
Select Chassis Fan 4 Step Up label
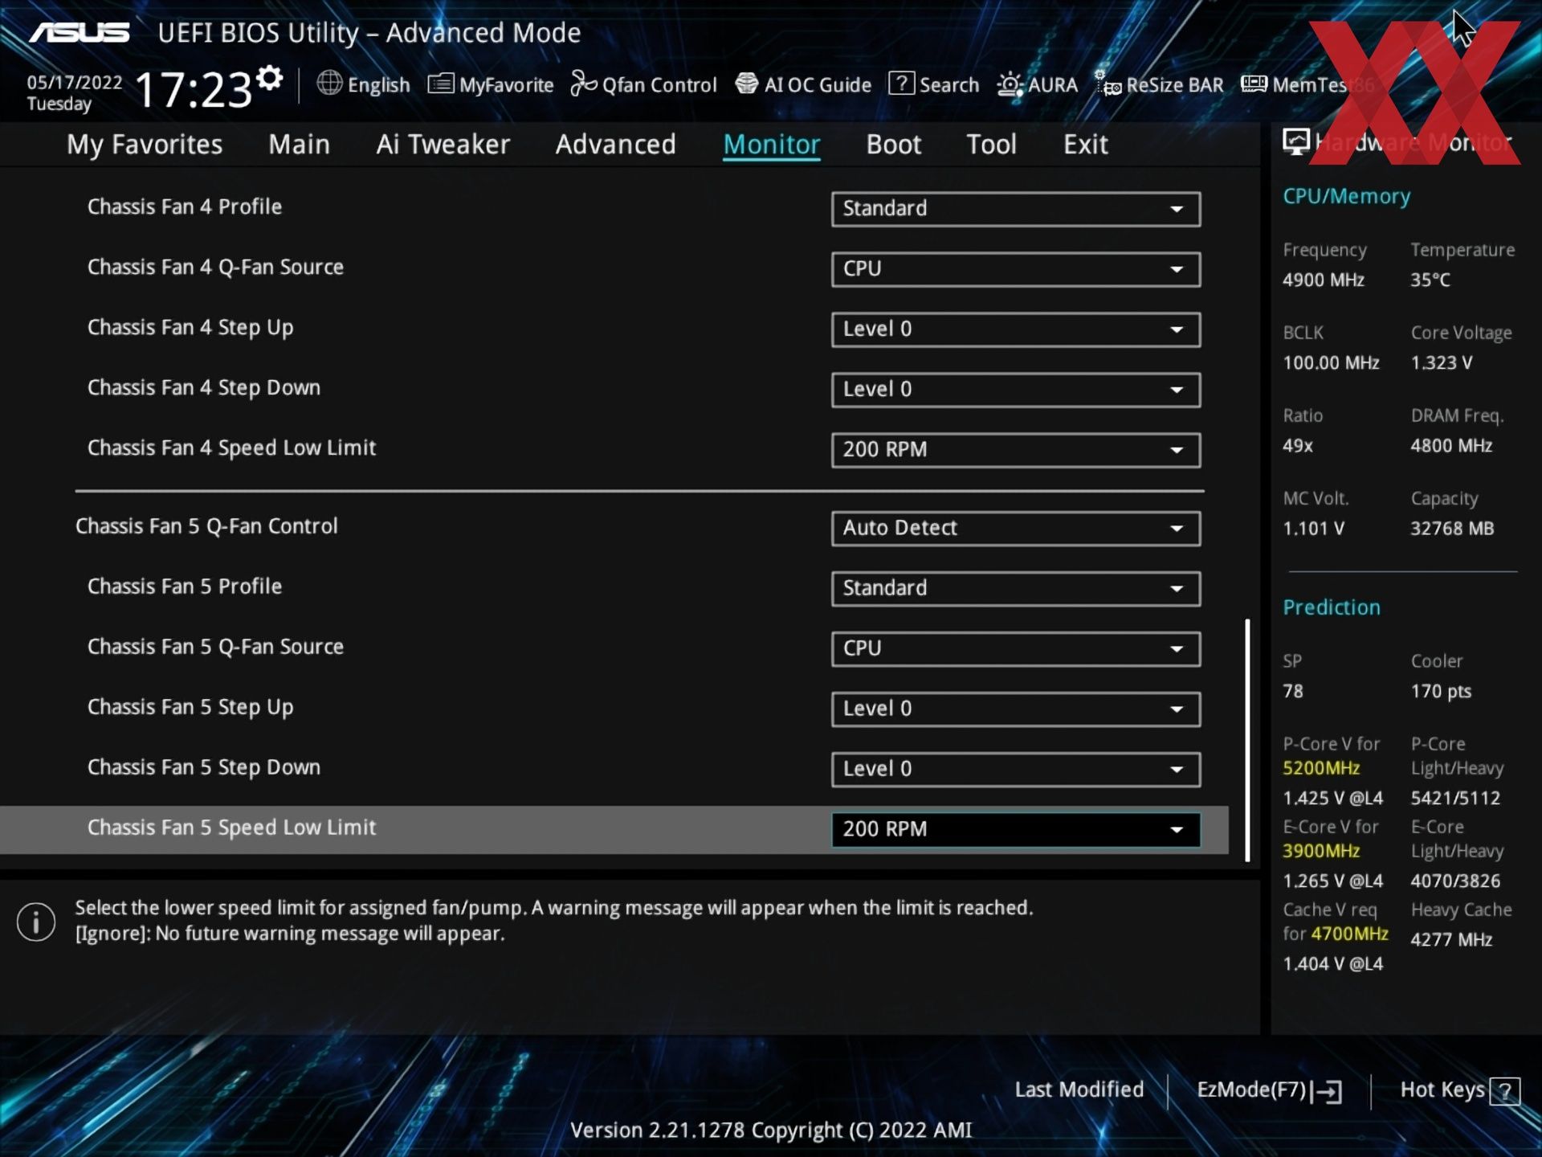point(190,328)
